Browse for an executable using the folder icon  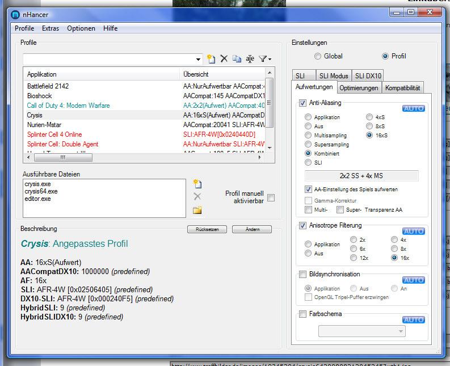pos(197,210)
